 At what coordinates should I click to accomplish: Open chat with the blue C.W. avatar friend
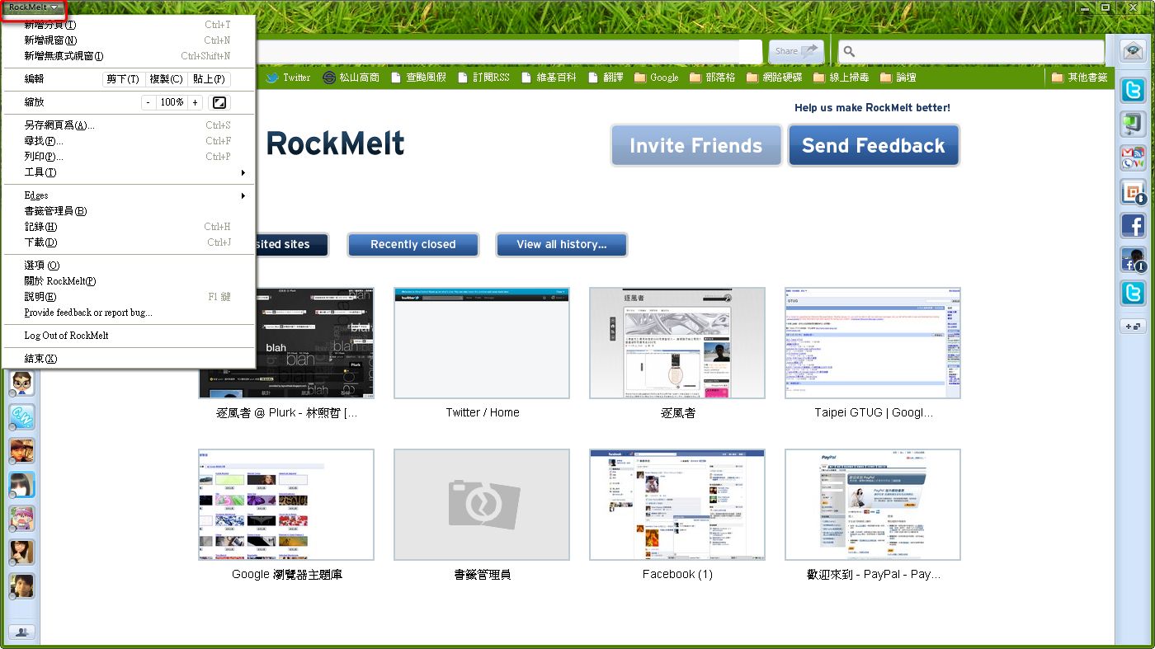21,417
